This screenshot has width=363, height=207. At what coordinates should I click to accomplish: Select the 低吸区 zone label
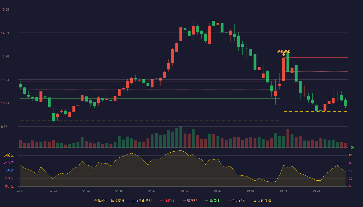click(9, 186)
